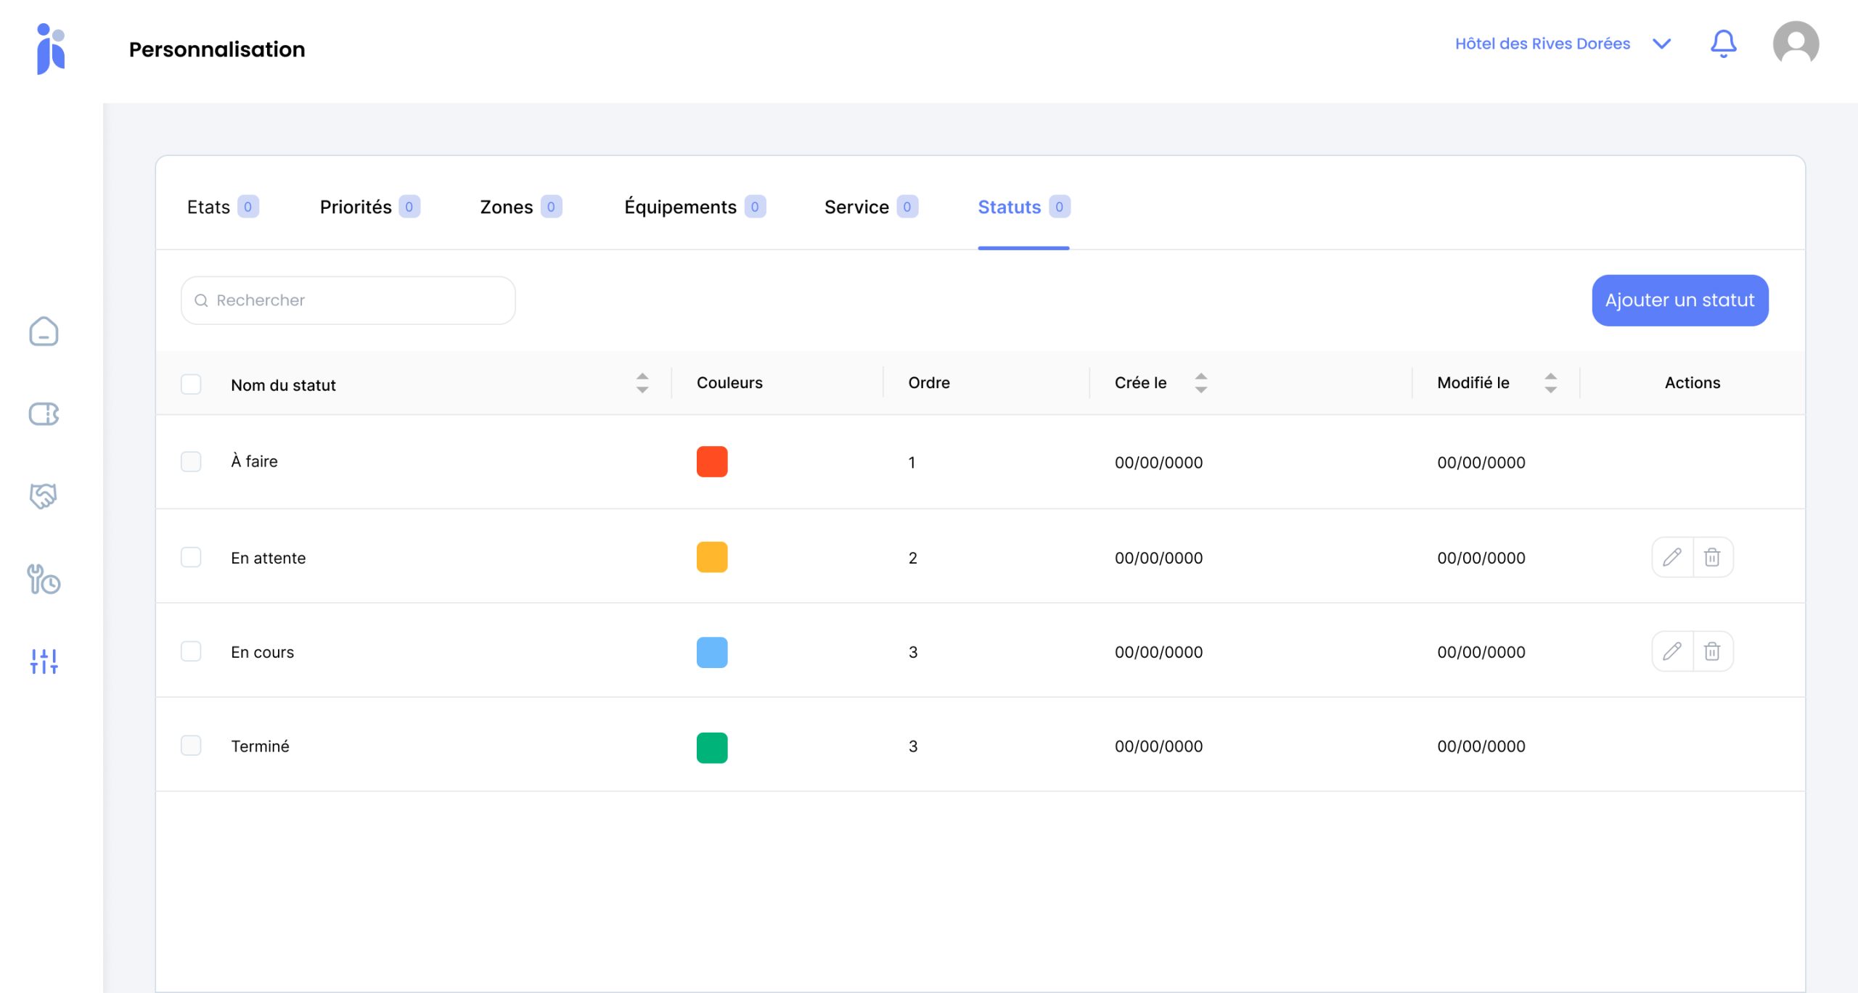
Task: Click the wrench and clock maintenance icon
Action: point(44,580)
